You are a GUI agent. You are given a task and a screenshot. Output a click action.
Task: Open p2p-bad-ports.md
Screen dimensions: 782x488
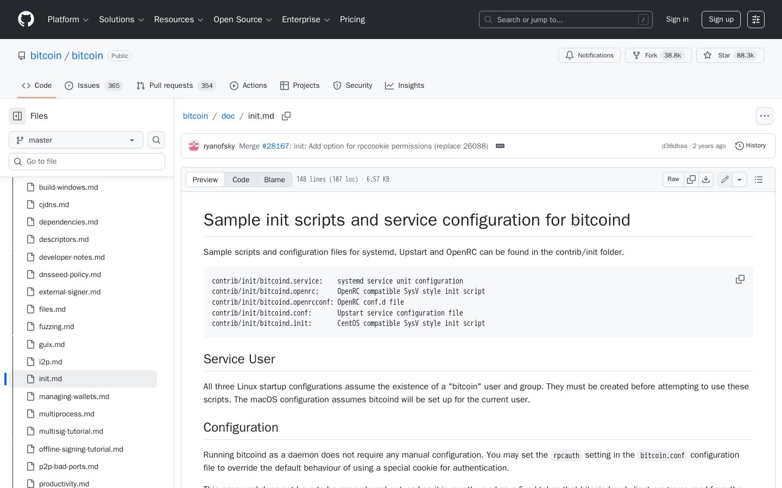tap(68, 466)
